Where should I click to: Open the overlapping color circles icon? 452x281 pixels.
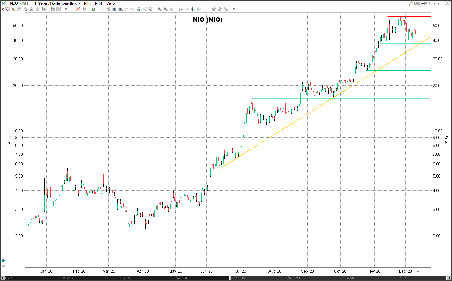(214, 9)
